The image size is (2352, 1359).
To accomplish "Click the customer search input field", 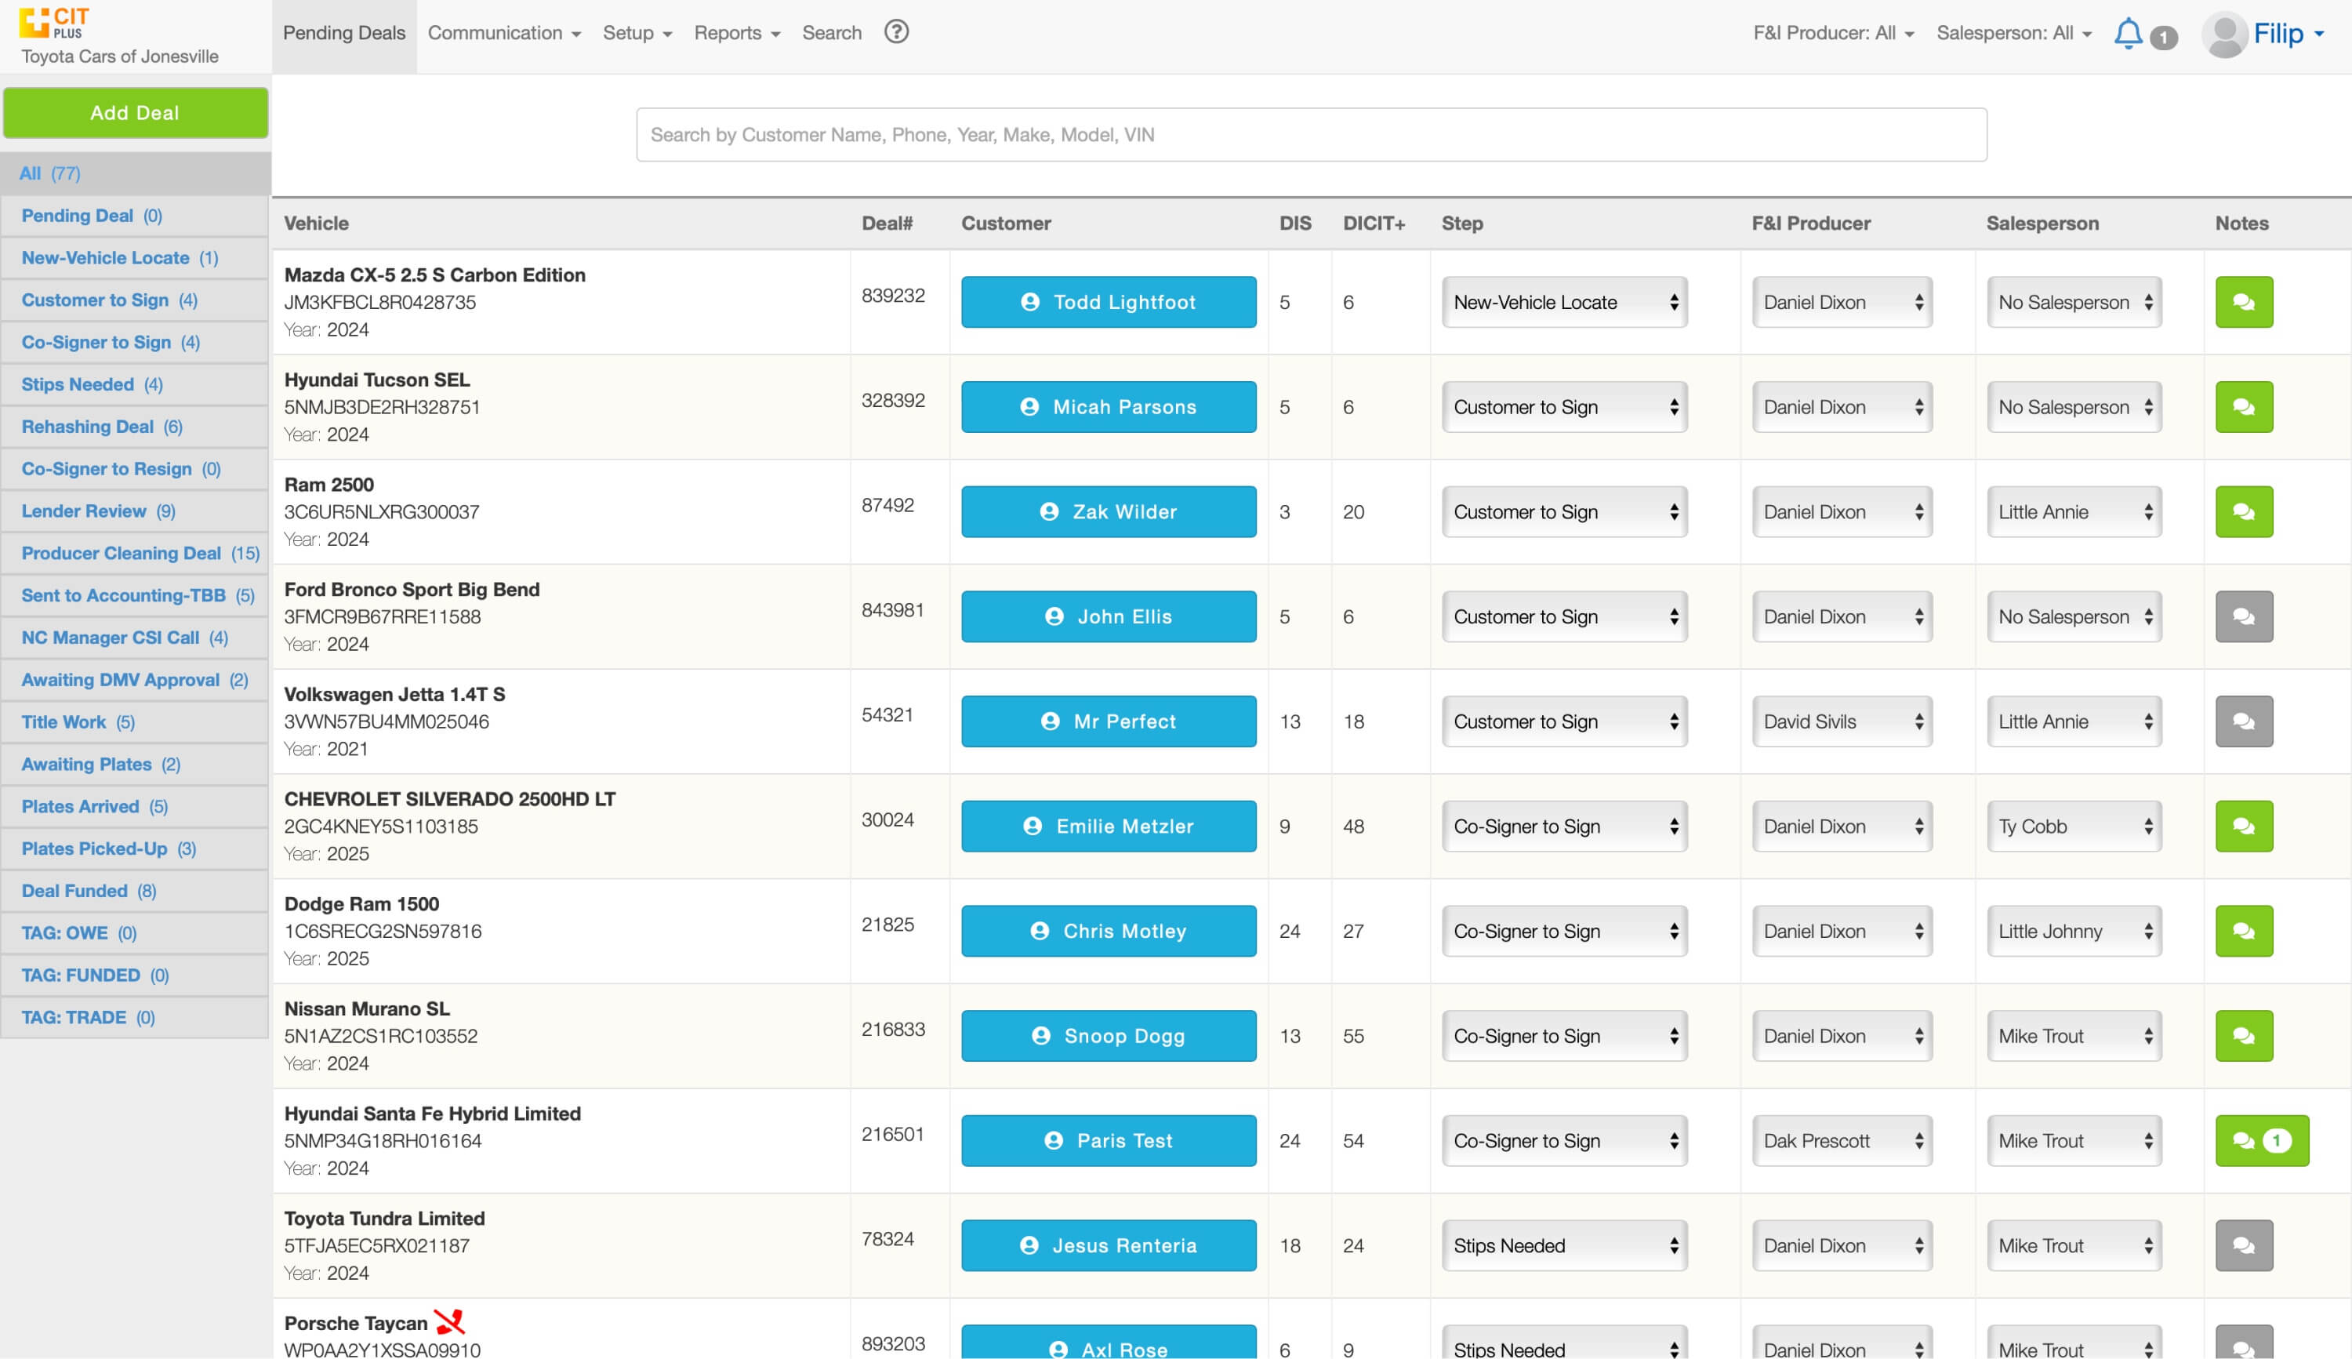I will tap(1311, 134).
